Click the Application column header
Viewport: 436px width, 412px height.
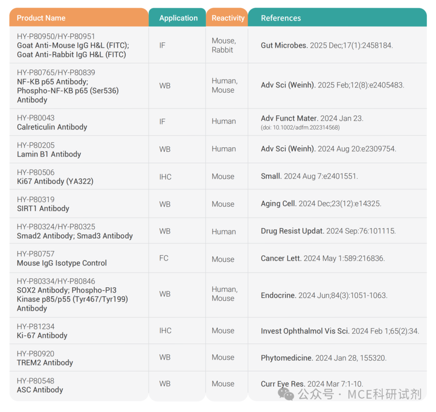coord(177,17)
